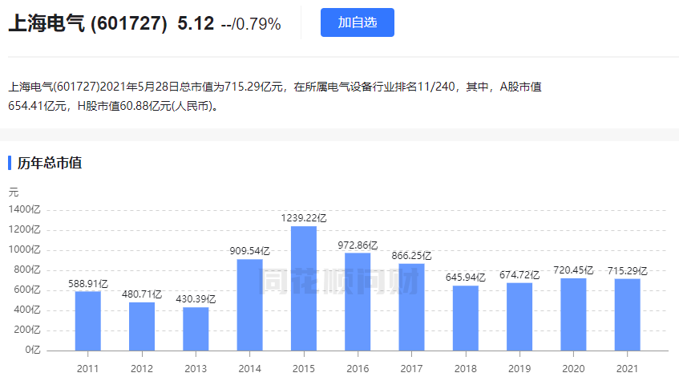
Task: Click the 972.86亿 value label
Action: [358, 245]
